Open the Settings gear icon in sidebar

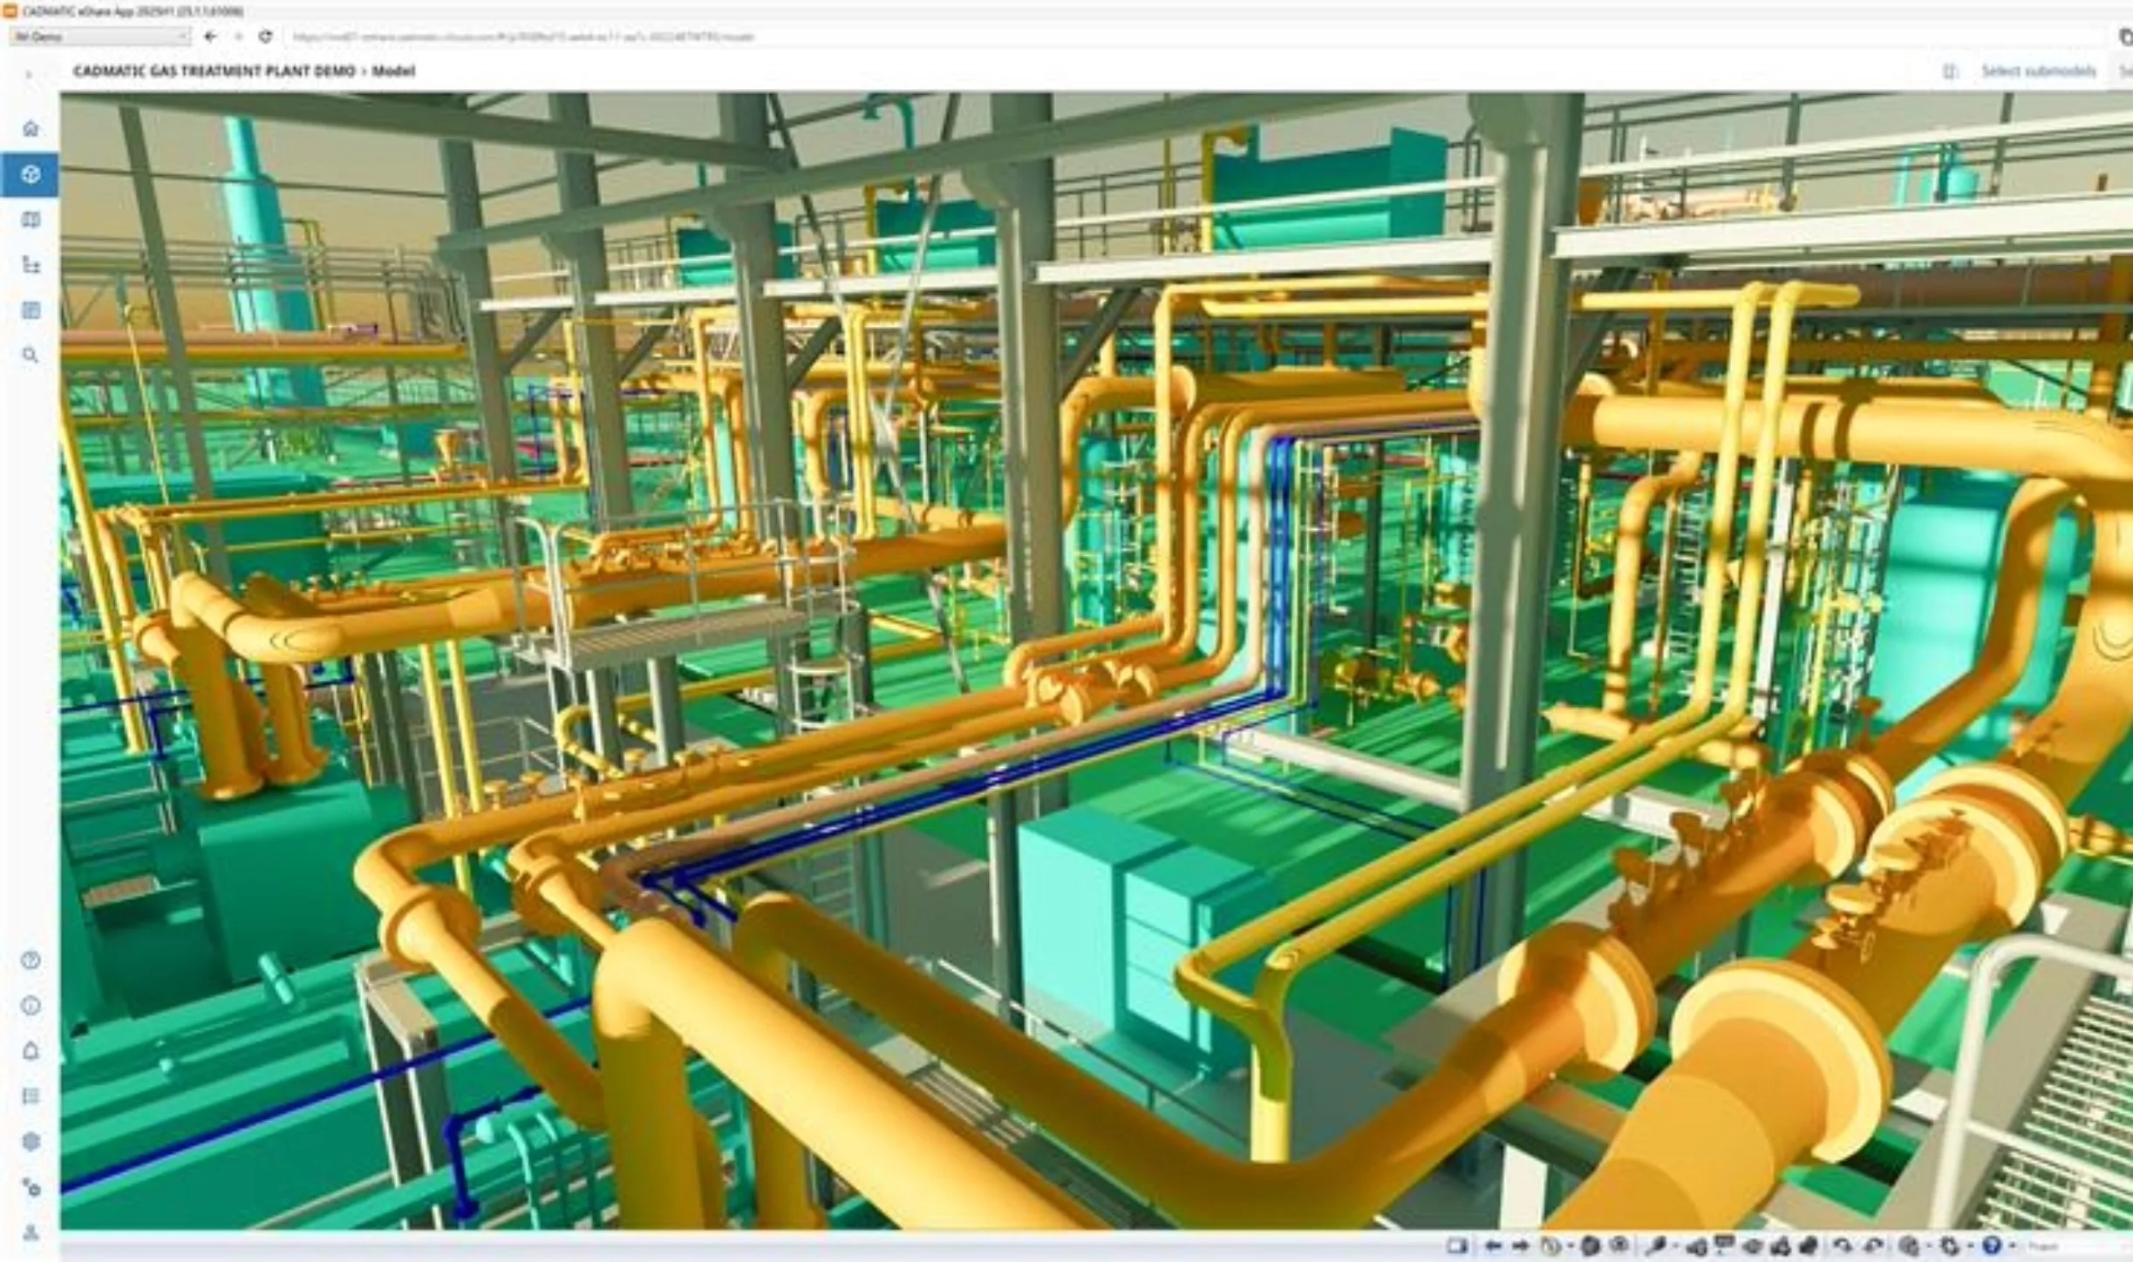pos(31,1142)
